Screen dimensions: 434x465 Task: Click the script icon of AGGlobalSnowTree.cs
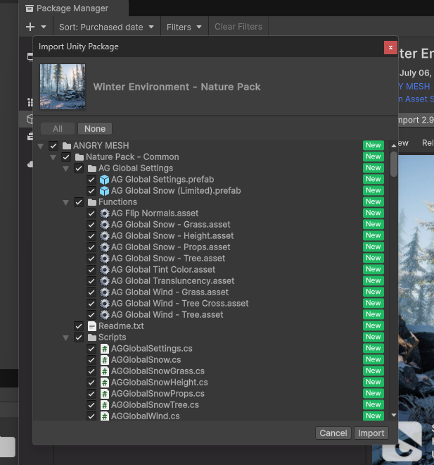(x=104, y=405)
